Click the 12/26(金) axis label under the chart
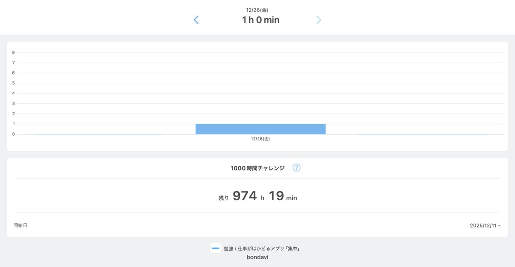Image resolution: width=515 pixels, height=267 pixels. coord(261,138)
